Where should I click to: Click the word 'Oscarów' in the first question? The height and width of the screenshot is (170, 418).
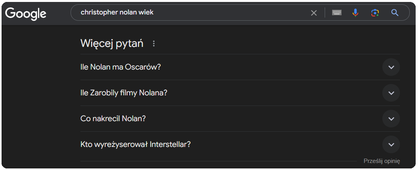point(143,67)
